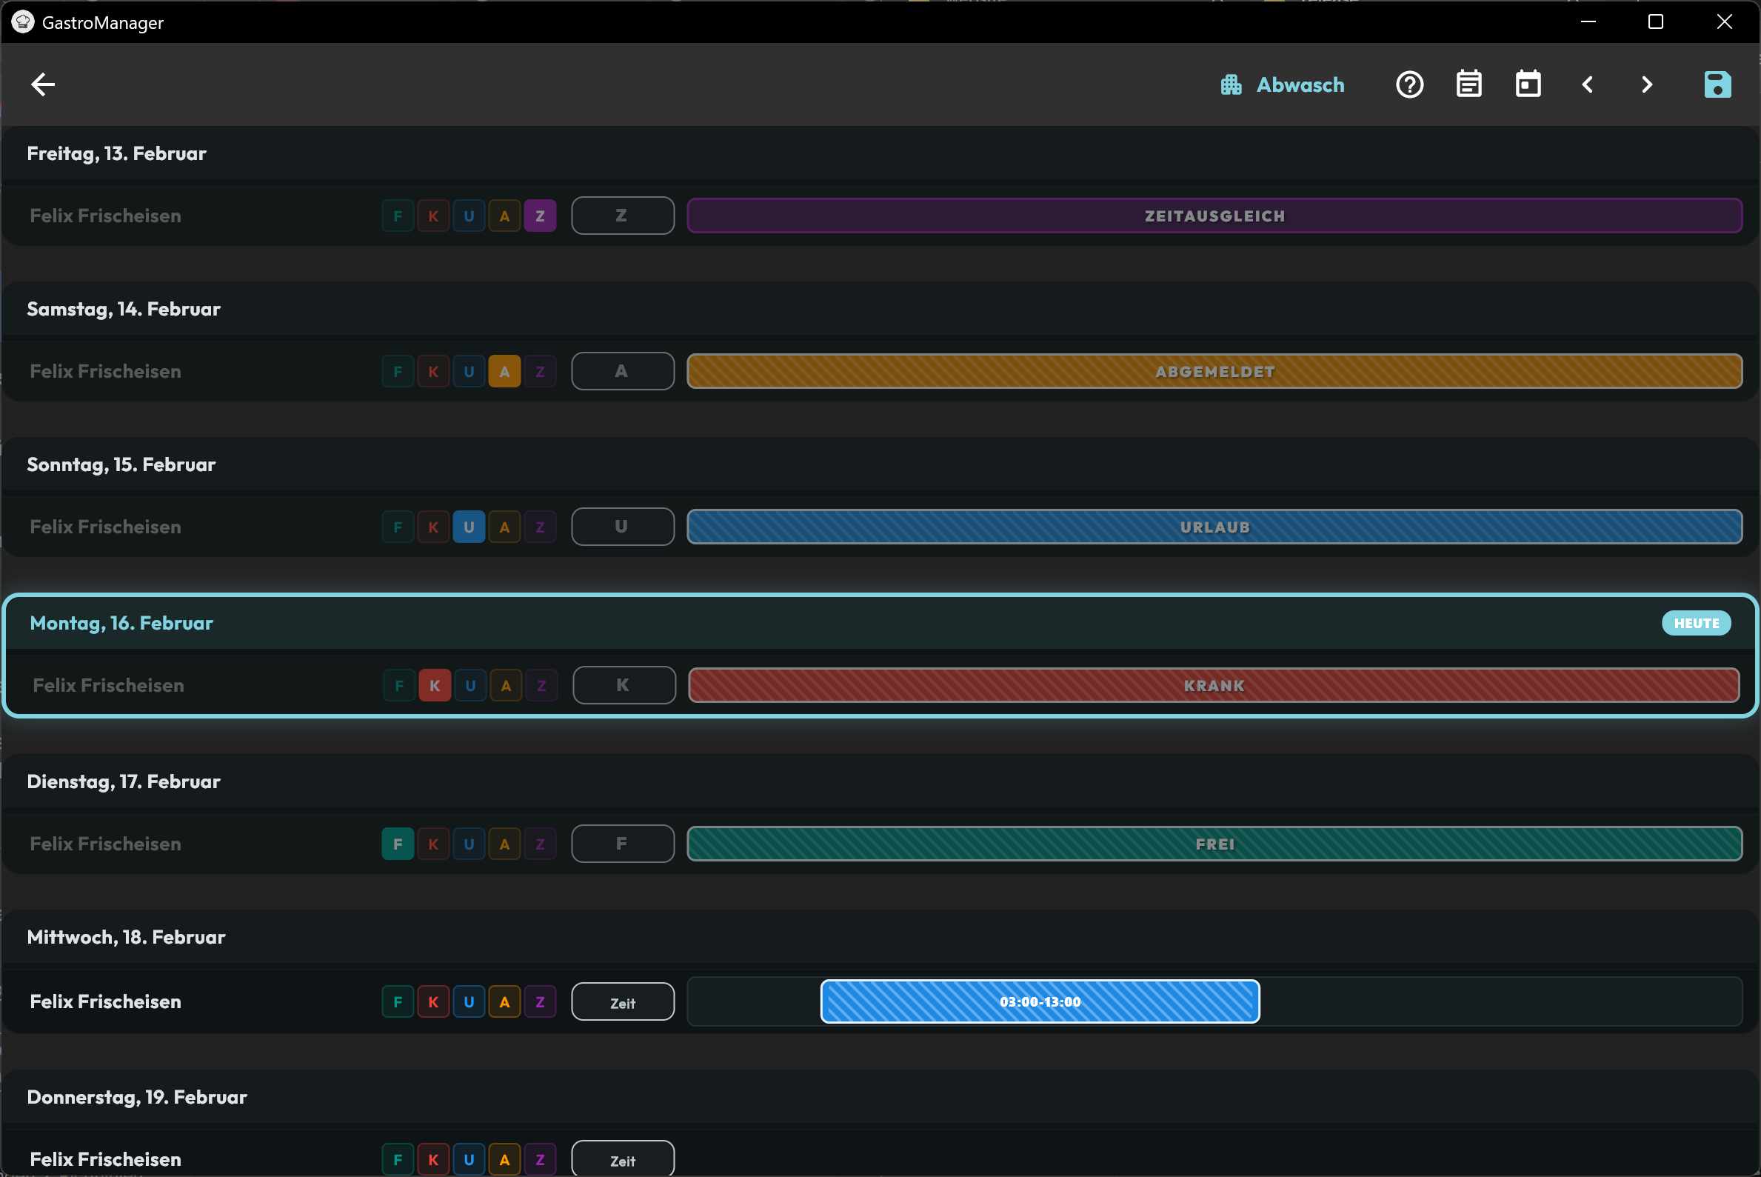Select the Abwasch department label

coord(1300,84)
